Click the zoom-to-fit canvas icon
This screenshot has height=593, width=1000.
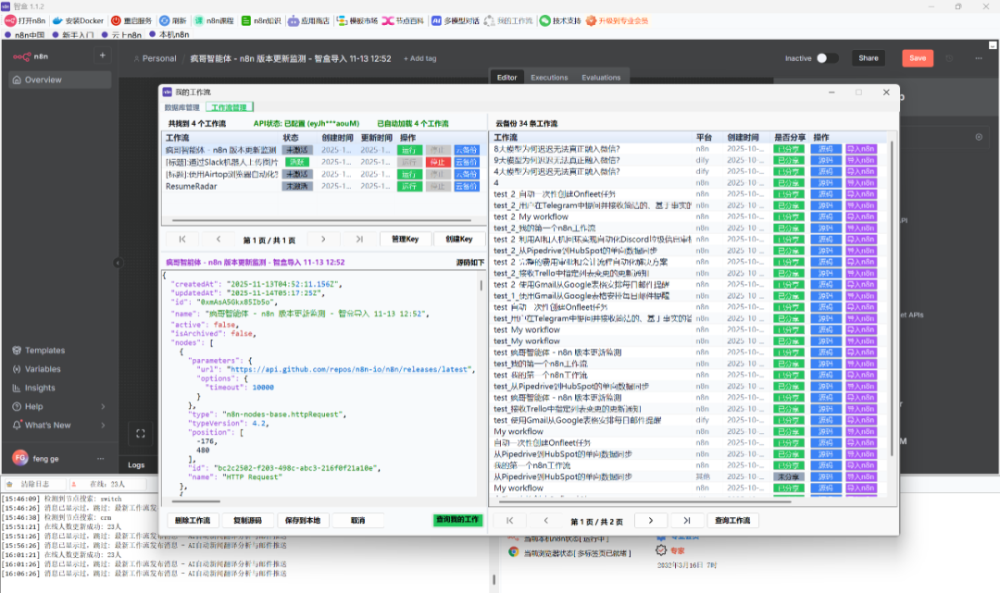pyautogui.click(x=141, y=433)
